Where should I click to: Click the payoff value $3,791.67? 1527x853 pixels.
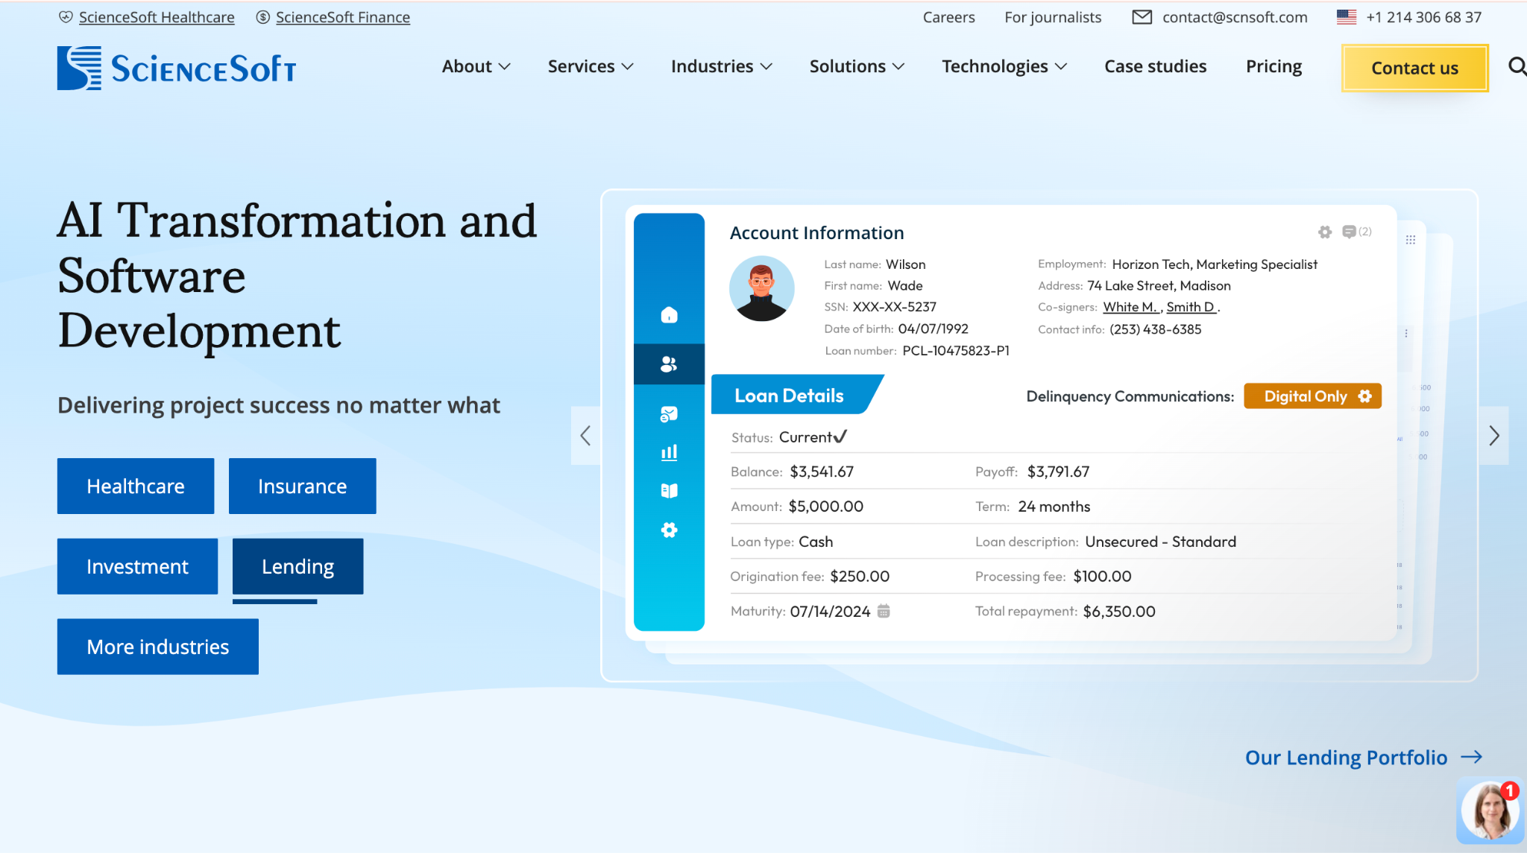[x=1058, y=472]
